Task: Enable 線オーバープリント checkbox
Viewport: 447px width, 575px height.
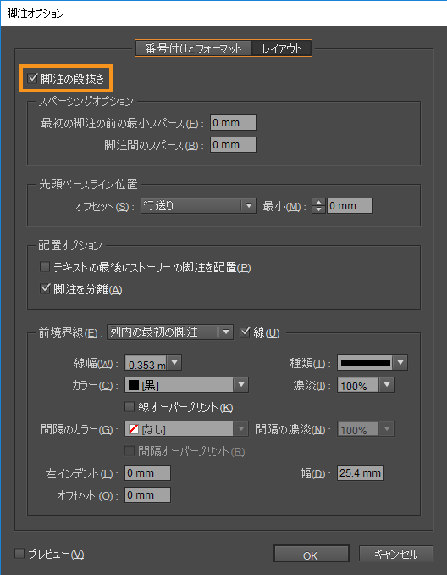Action: (130, 407)
